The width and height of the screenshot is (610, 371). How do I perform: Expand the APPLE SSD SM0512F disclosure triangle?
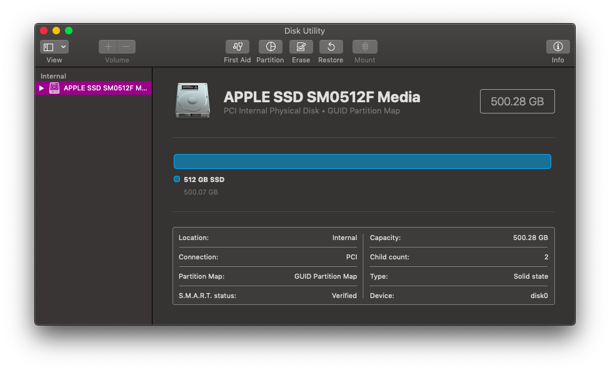[x=41, y=88]
